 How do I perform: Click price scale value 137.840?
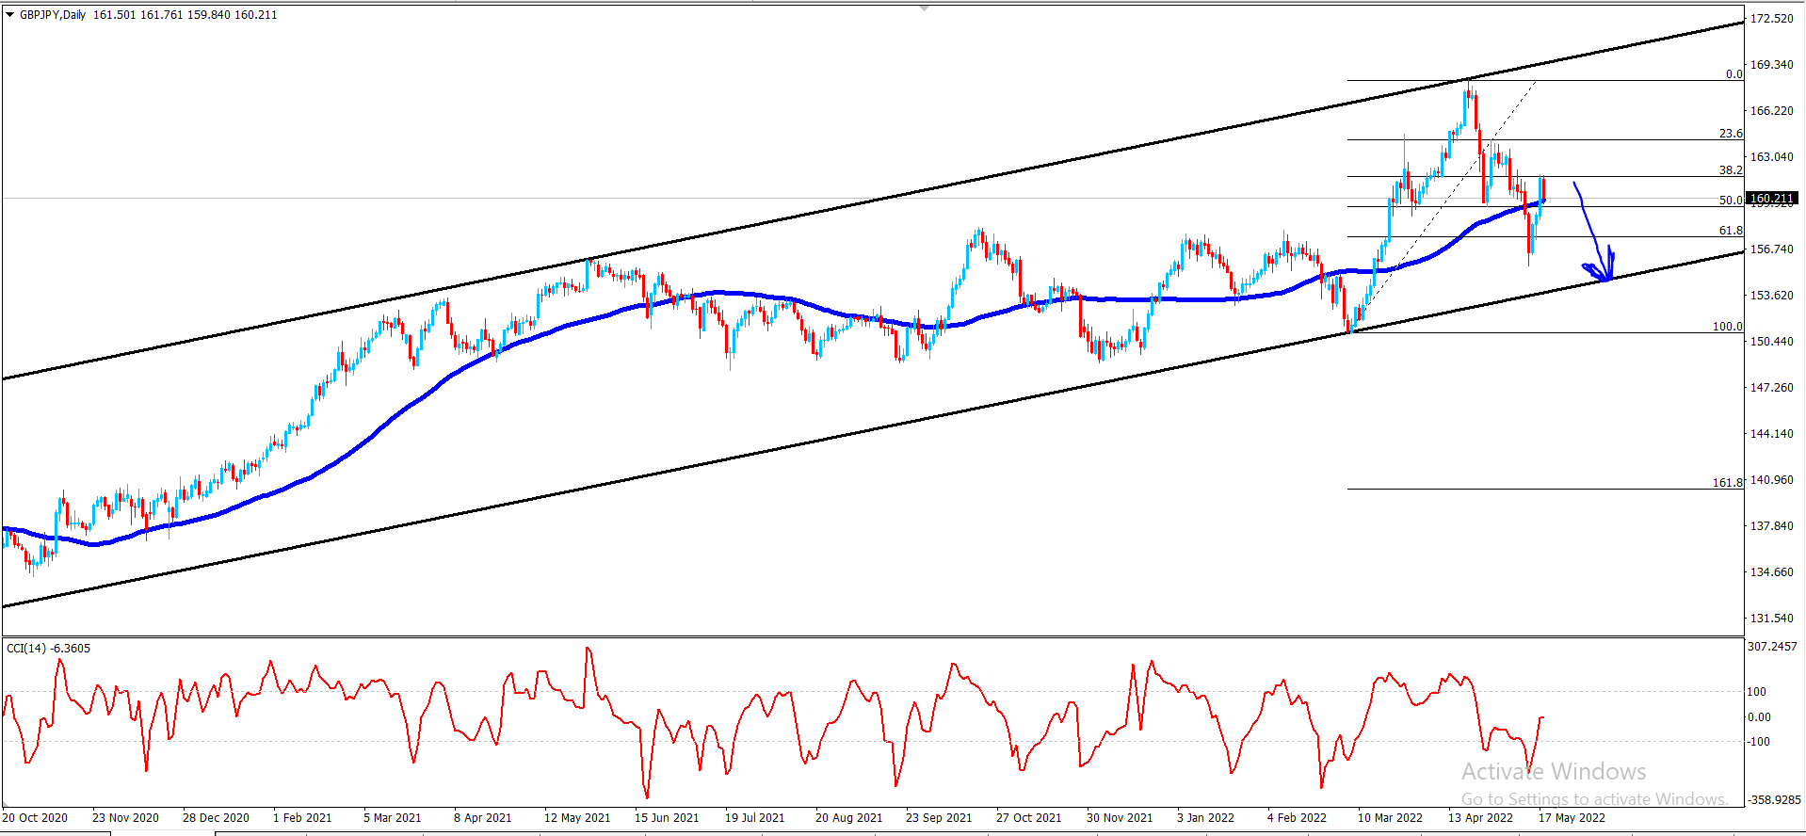pos(1771,526)
